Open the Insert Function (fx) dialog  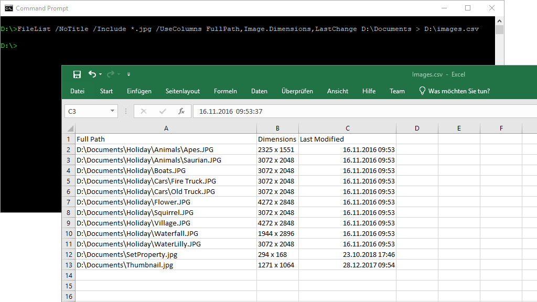[x=181, y=111]
